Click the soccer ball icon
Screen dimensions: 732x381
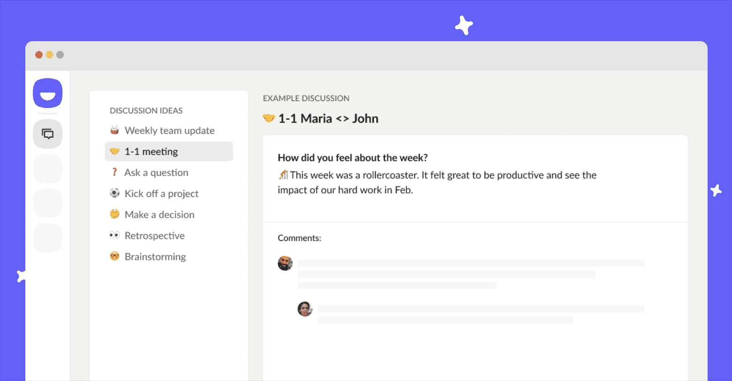[x=114, y=193]
